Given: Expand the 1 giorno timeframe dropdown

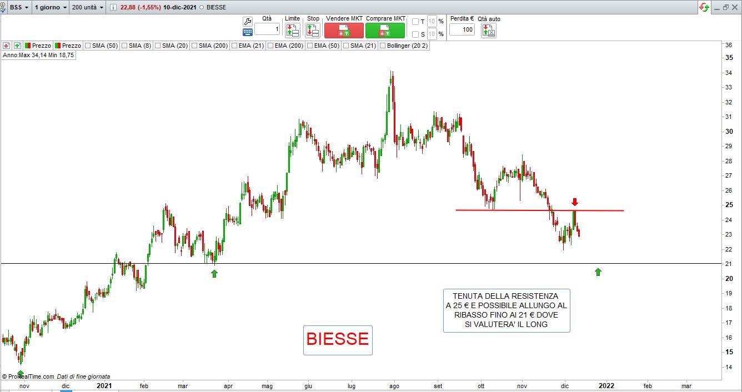Looking at the screenshot, I should click(x=51, y=8).
